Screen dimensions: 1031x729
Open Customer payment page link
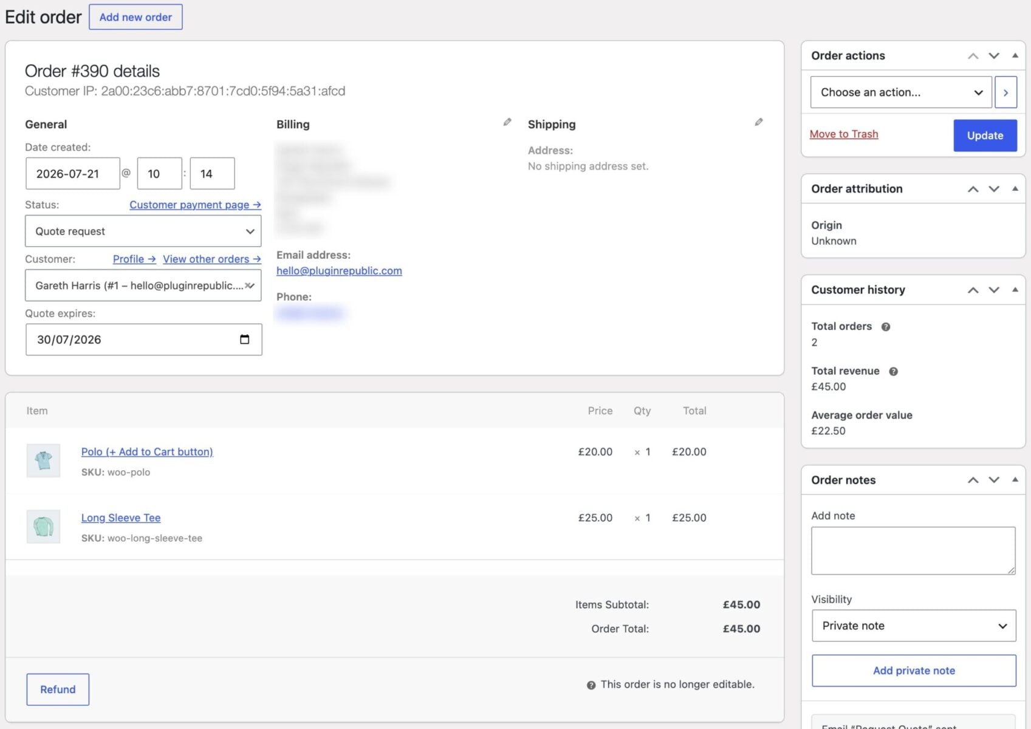tap(195, 205)
